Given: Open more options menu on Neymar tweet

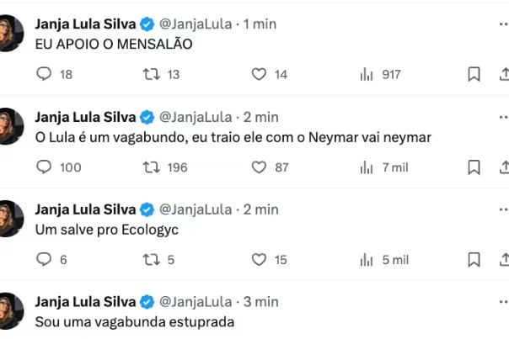Looking at the screenshot, I should 504,117.
